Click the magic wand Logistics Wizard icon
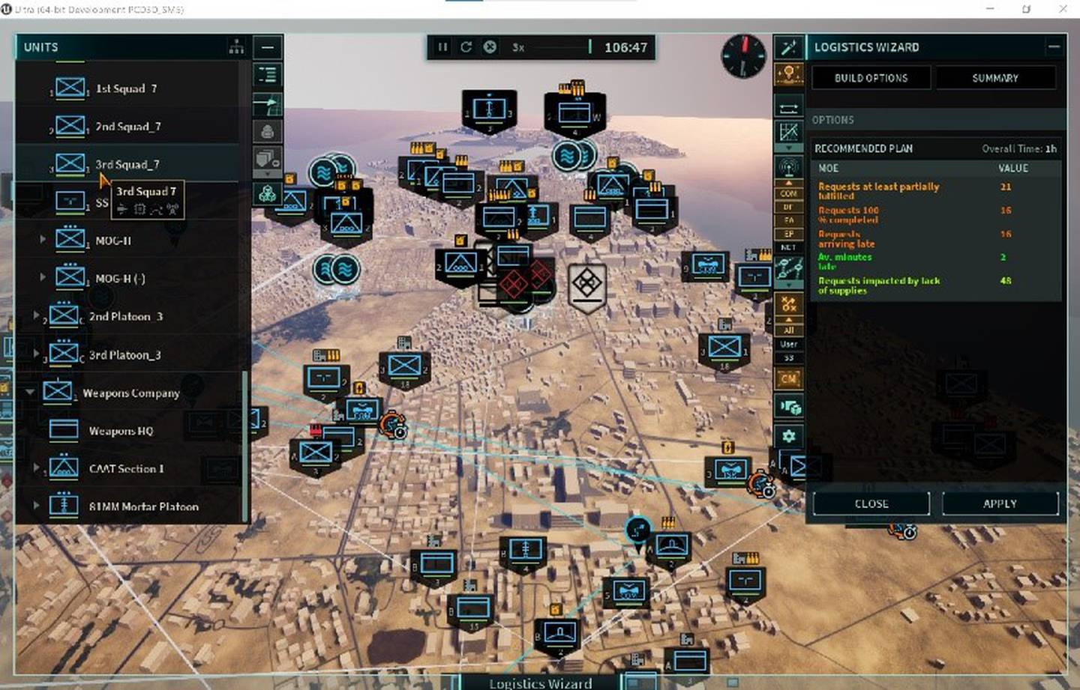 tap(788, 48)
